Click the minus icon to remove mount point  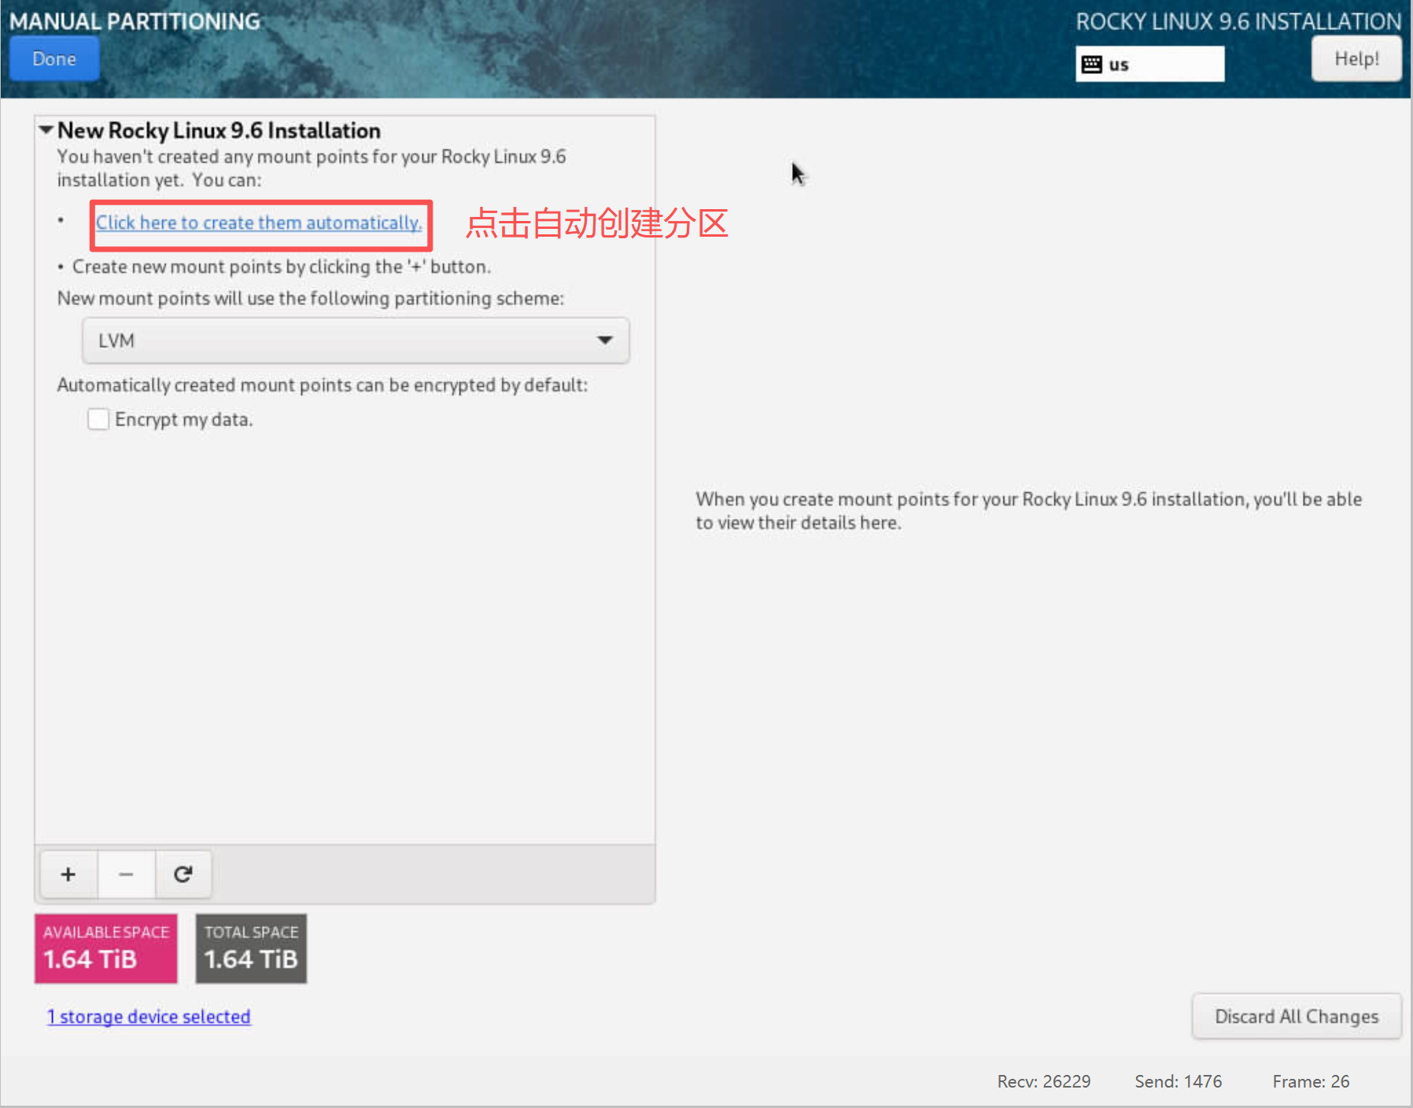(x=126, y=874)
